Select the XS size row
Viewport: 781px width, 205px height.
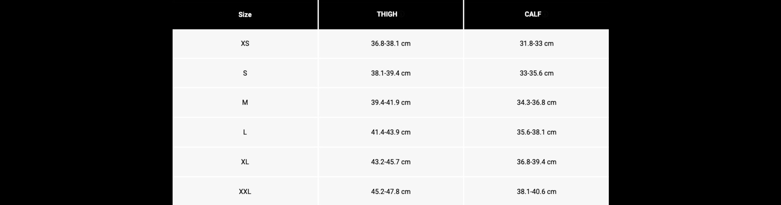(x=390, y=44)
